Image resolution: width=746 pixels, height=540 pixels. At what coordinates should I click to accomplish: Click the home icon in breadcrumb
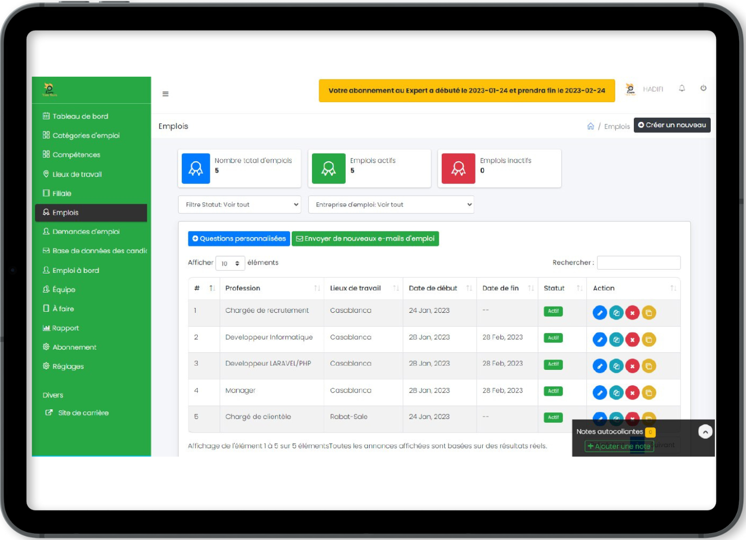(x=590, y=126)
